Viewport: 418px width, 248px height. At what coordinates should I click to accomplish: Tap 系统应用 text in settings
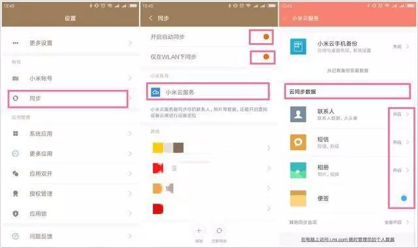40,133
